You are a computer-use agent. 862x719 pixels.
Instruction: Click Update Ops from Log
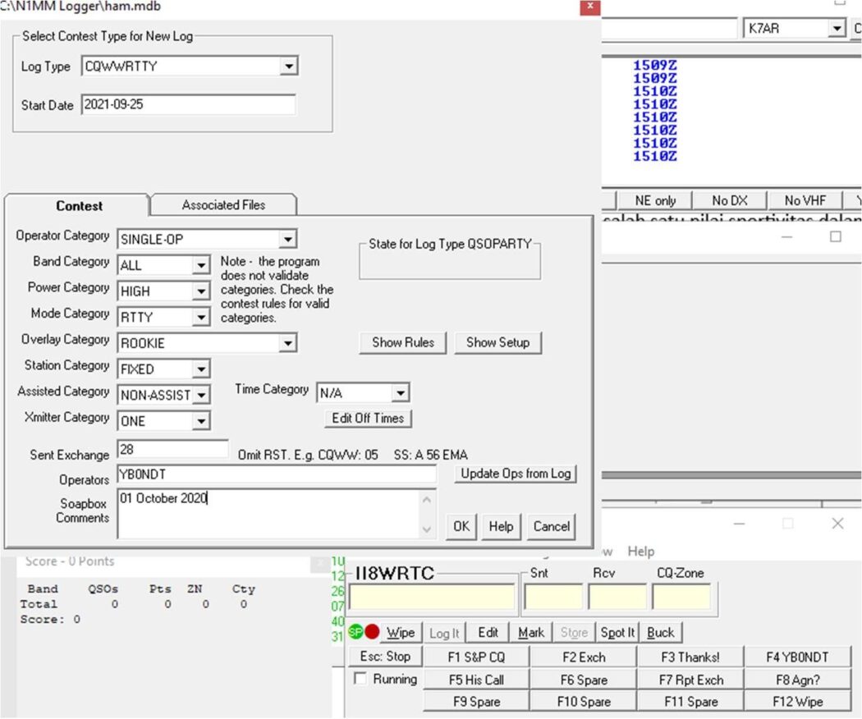515,474
